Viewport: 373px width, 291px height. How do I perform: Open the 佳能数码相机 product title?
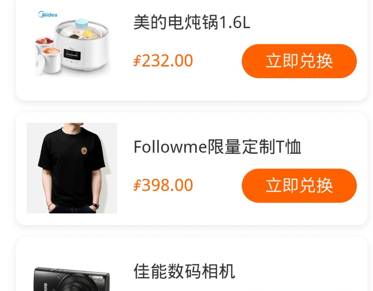point(184,271)
